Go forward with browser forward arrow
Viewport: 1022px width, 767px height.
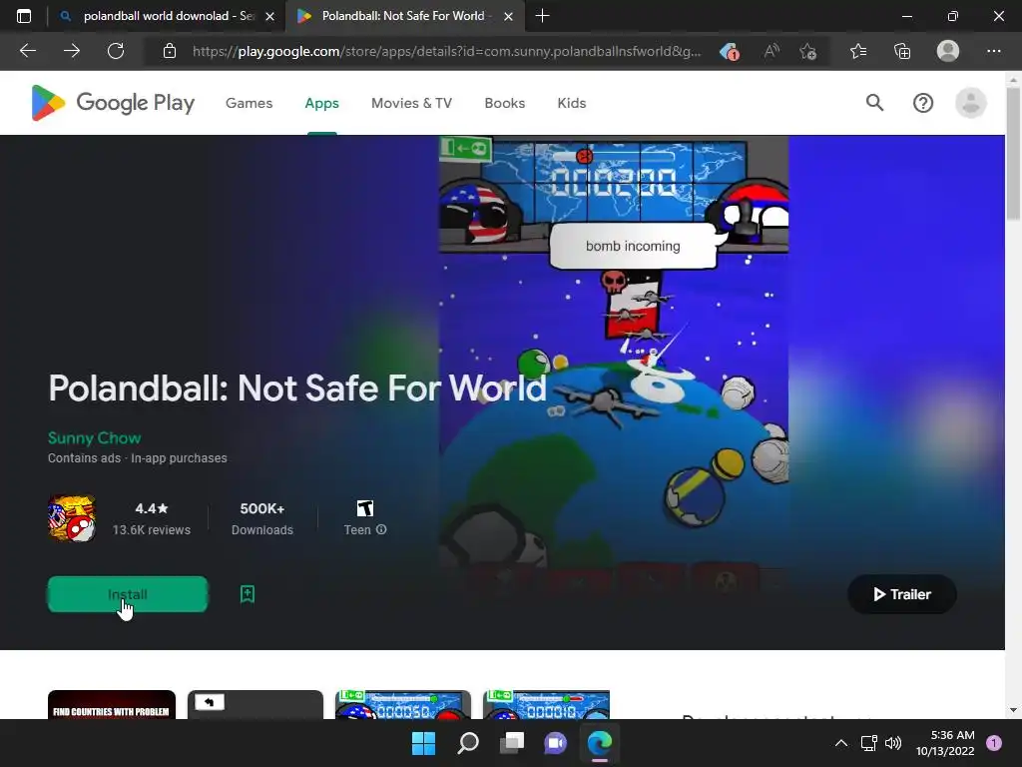tap(72, 51)
